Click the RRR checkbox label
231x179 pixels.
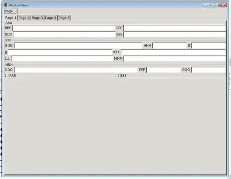(x=13, y=76)
